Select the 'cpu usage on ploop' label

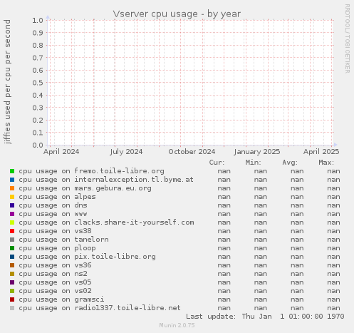57,248
